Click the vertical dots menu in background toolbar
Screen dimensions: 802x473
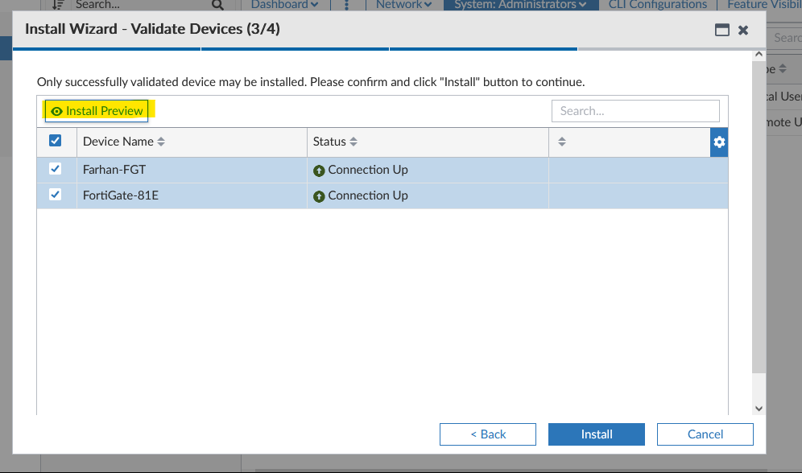coord(347,5)
